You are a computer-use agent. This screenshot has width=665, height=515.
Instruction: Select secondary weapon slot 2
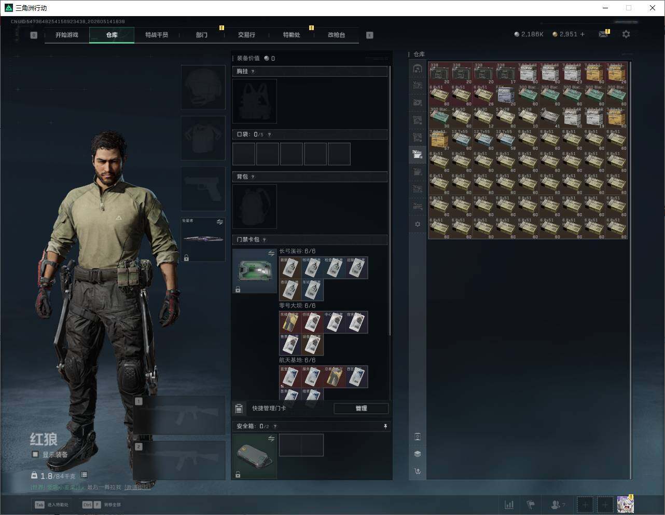(x=179, y=460)
